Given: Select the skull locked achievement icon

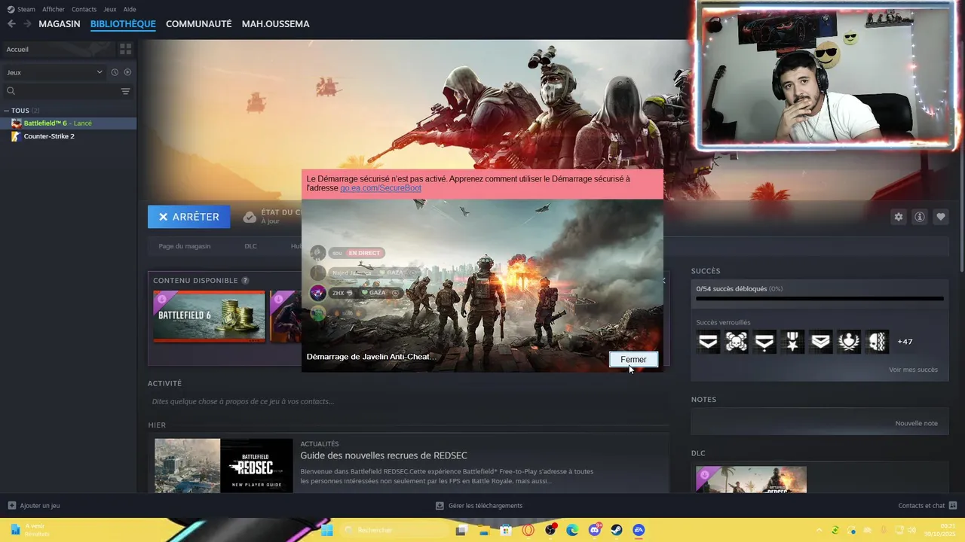Looking at the screenshot, I should (737, 342).
